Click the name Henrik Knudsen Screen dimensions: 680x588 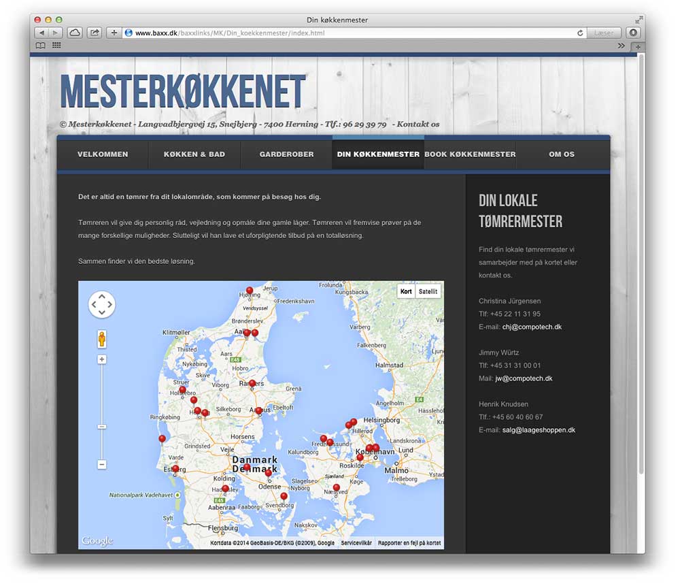coord(503,404)
